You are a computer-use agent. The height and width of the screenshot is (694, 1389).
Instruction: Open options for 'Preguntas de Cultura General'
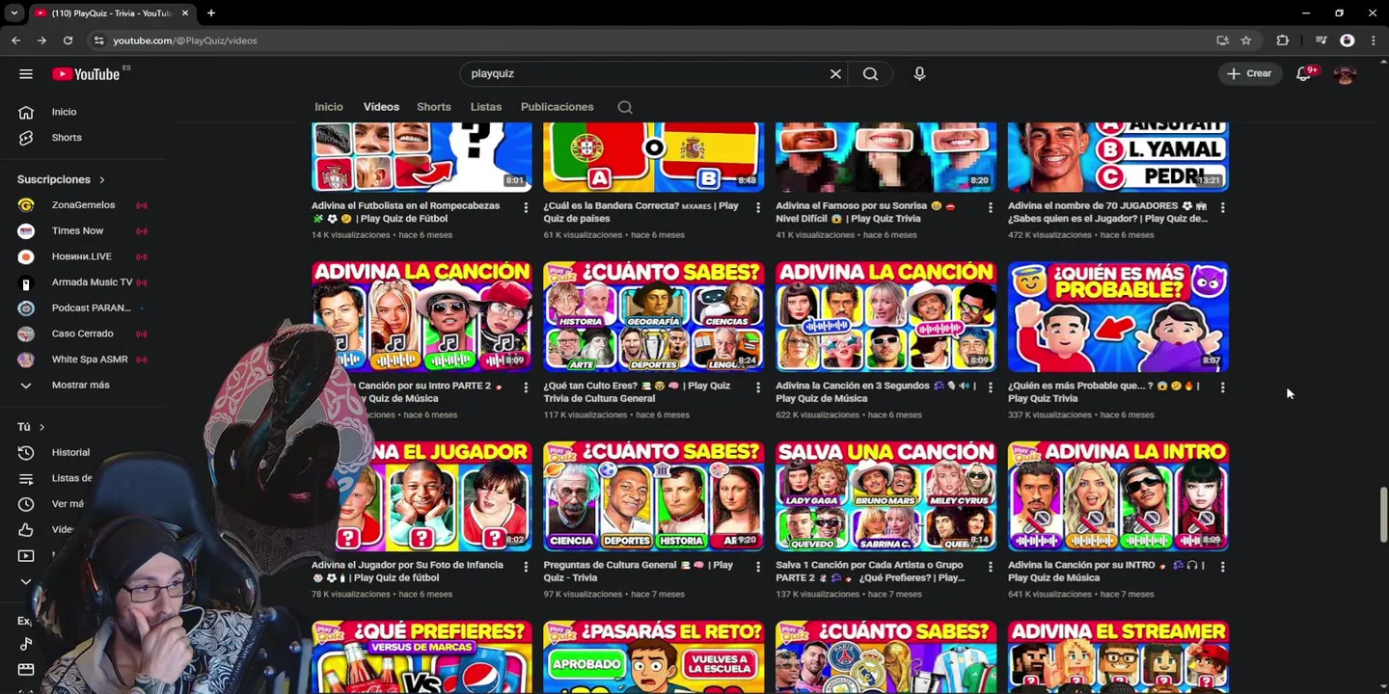click(x=758, y=567)
